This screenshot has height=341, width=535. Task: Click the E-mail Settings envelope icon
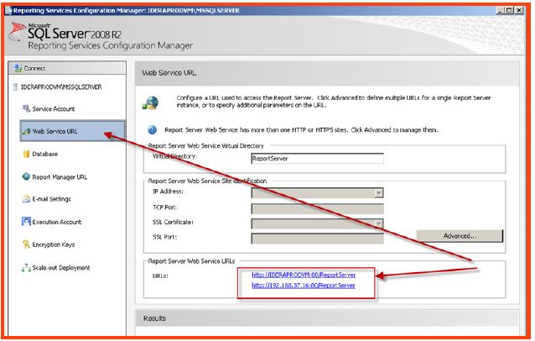[26, 198]
